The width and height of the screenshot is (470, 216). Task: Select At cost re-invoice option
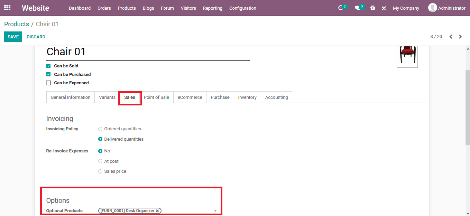pos(100,161)
